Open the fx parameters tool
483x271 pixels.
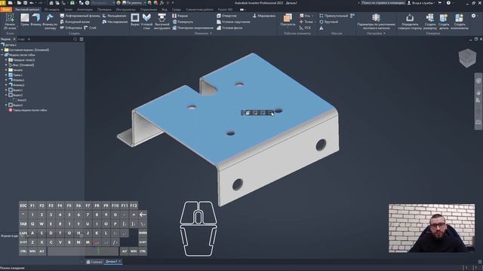pyautogui.click(x=162, y=3)
